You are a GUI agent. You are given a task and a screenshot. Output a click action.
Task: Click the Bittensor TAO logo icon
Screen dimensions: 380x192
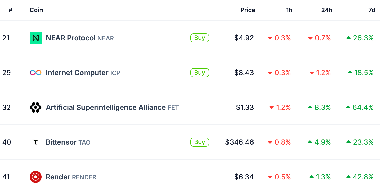coord(36,142)
